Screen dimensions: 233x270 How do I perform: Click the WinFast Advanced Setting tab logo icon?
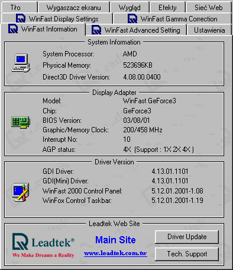click(96, 30)
